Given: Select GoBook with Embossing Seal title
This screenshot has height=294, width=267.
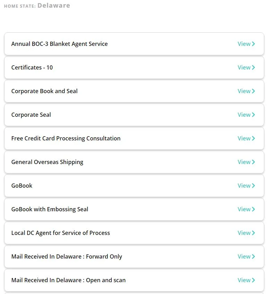Looking at the screenshot, I should 50,209.
